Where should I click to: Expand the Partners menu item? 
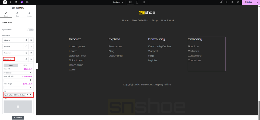(13, 47)
